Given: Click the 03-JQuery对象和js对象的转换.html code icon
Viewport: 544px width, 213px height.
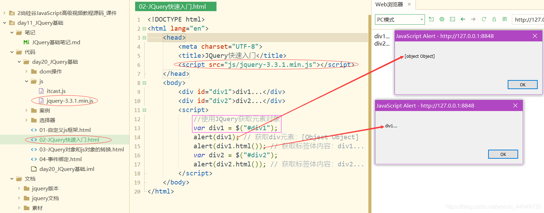Looking at the screenshot, I should pyautogui.click(x=34, y=149).
